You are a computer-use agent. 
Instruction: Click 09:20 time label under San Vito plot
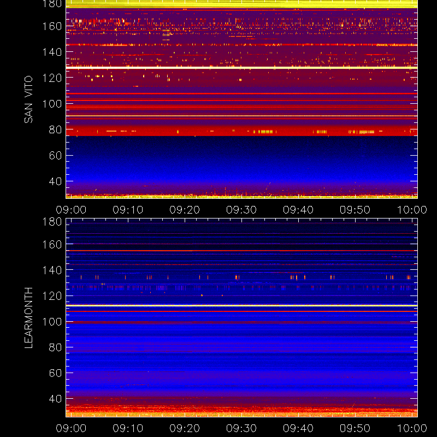[x=185, y=210]
